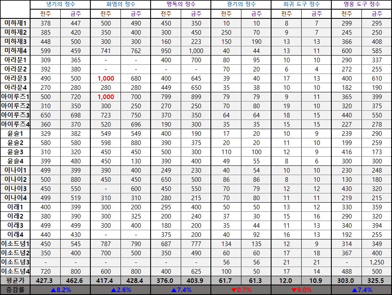Image resolution: width=392 pixels, height=295 pixels.
Task: Click the ▲8.2% change rate cell
Action: [x=60, y=290]
